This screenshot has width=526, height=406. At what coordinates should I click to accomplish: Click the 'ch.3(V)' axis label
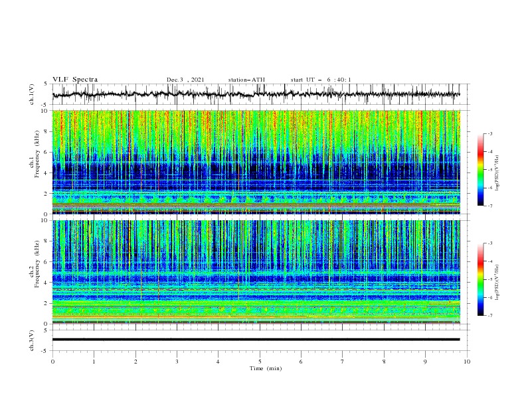(32, 340)
